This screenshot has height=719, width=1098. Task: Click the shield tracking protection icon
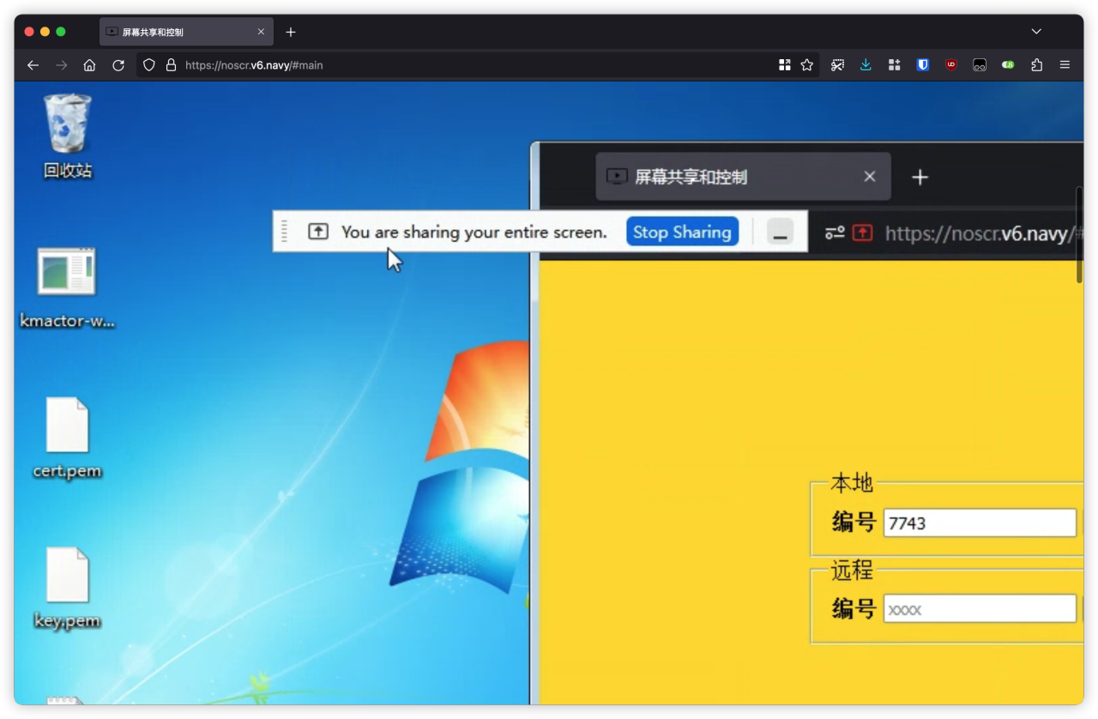149,65
